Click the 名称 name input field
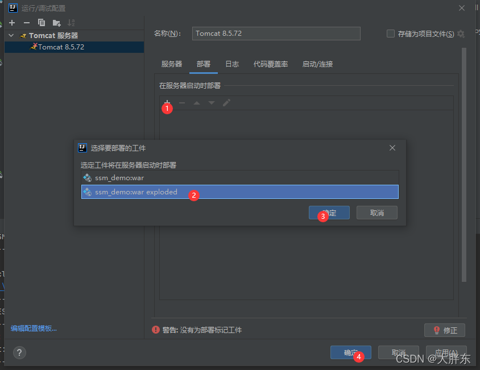 pyautogui.click(x=276, y=34)
